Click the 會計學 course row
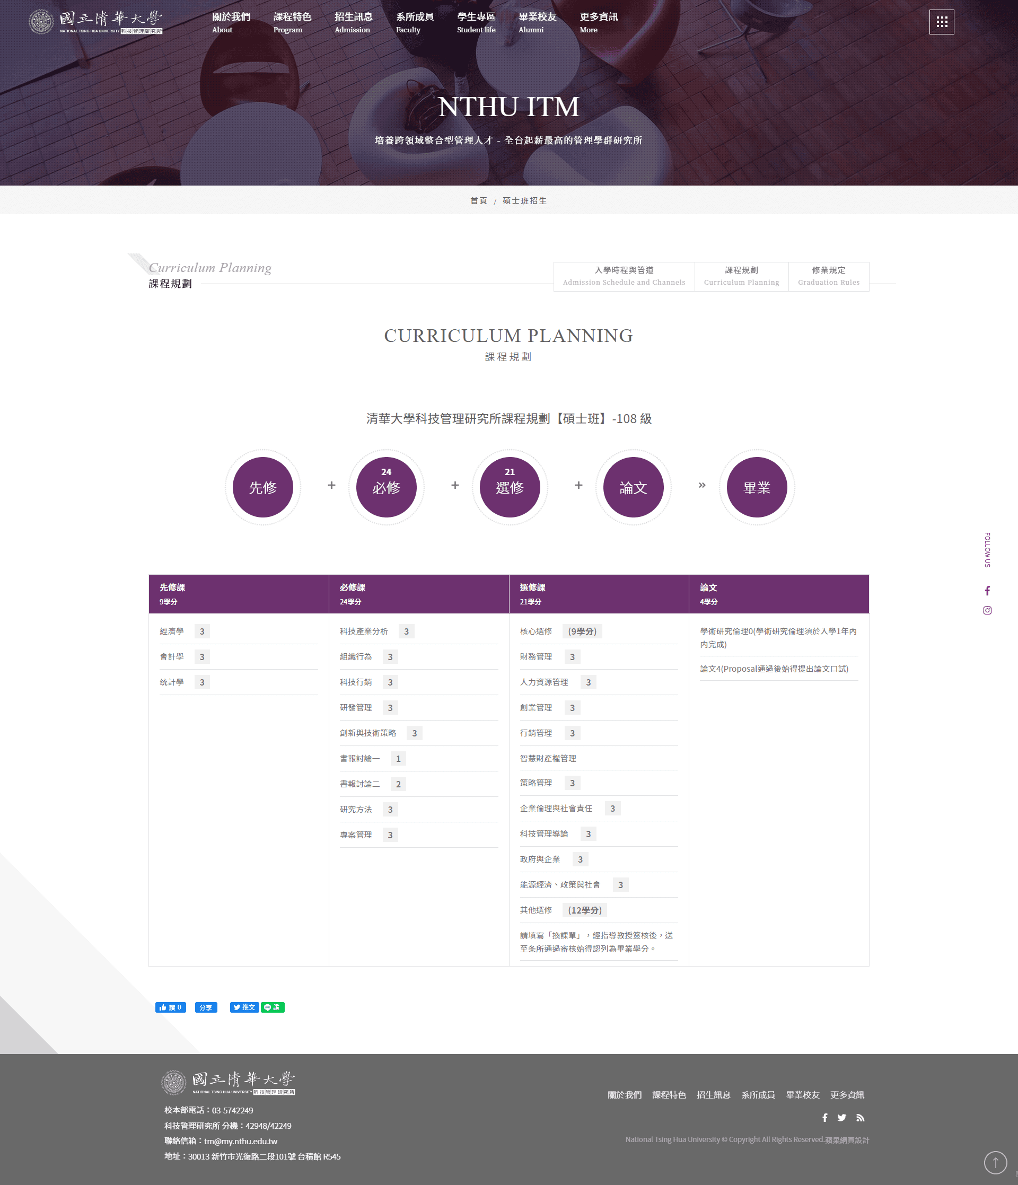 pos(239,656)
